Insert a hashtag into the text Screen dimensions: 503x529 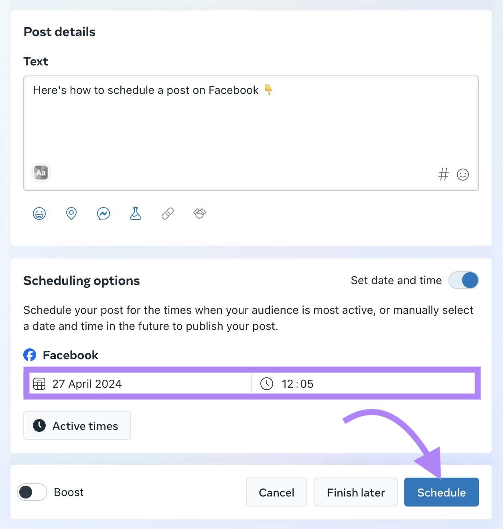(x=443, y=174)
